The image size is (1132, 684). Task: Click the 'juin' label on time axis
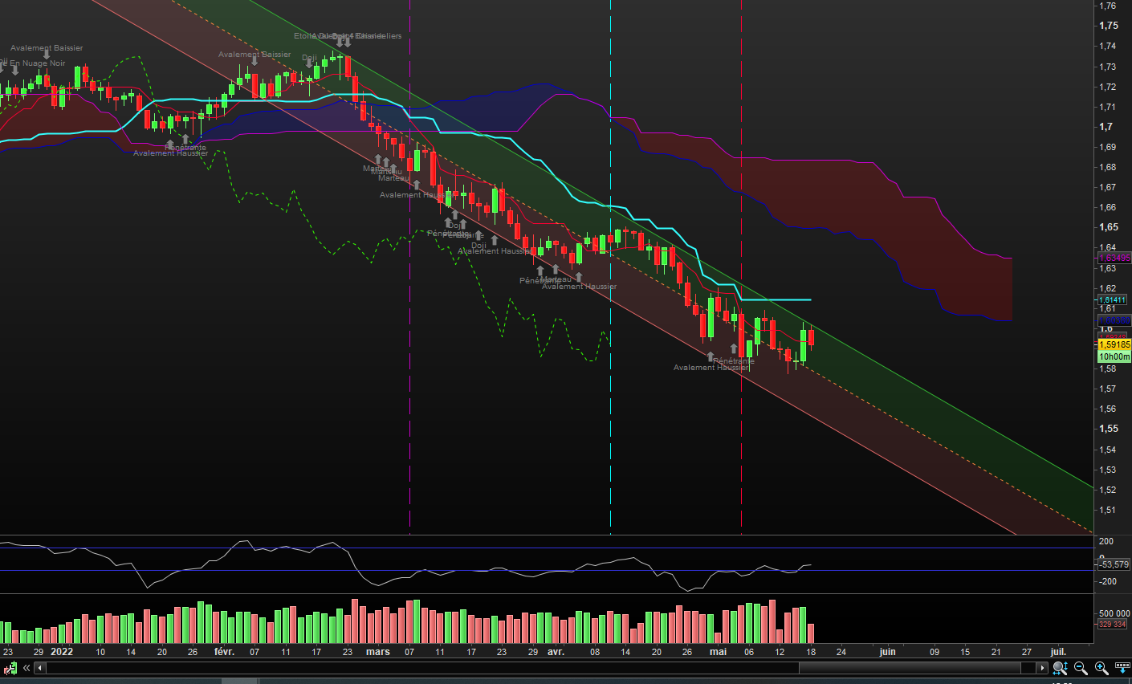pyautogui.click(x=887, y=652)
